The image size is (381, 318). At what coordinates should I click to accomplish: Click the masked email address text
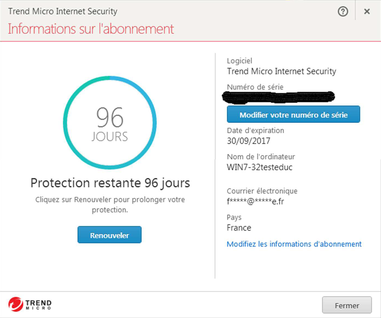255,201
